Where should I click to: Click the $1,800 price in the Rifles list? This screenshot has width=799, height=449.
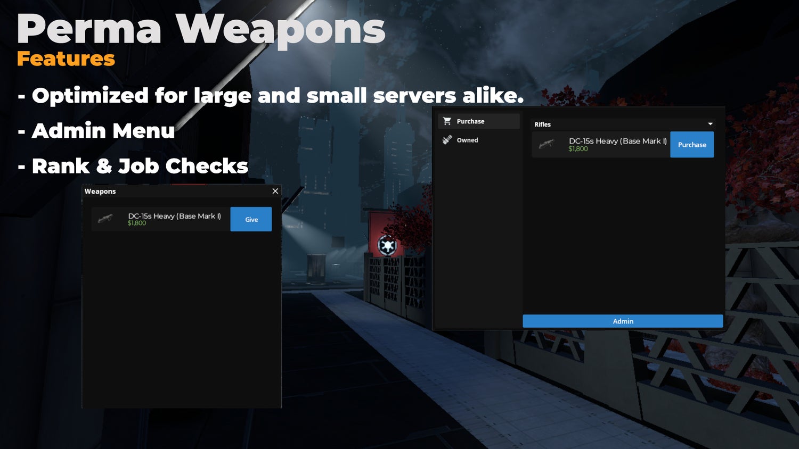578,149
